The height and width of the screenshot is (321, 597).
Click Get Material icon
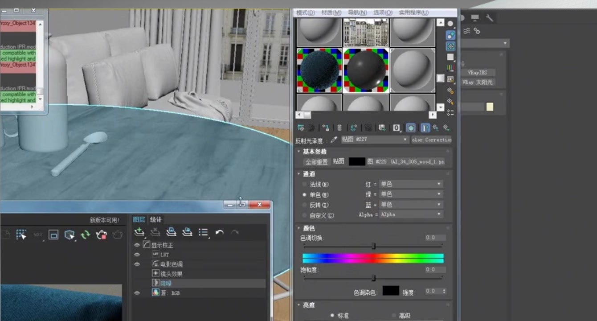pyautogui.click(x=301, y=128)
